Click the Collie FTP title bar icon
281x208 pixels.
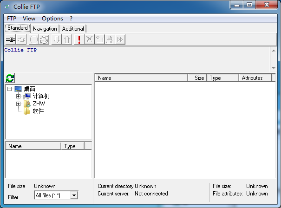[7, 6]
